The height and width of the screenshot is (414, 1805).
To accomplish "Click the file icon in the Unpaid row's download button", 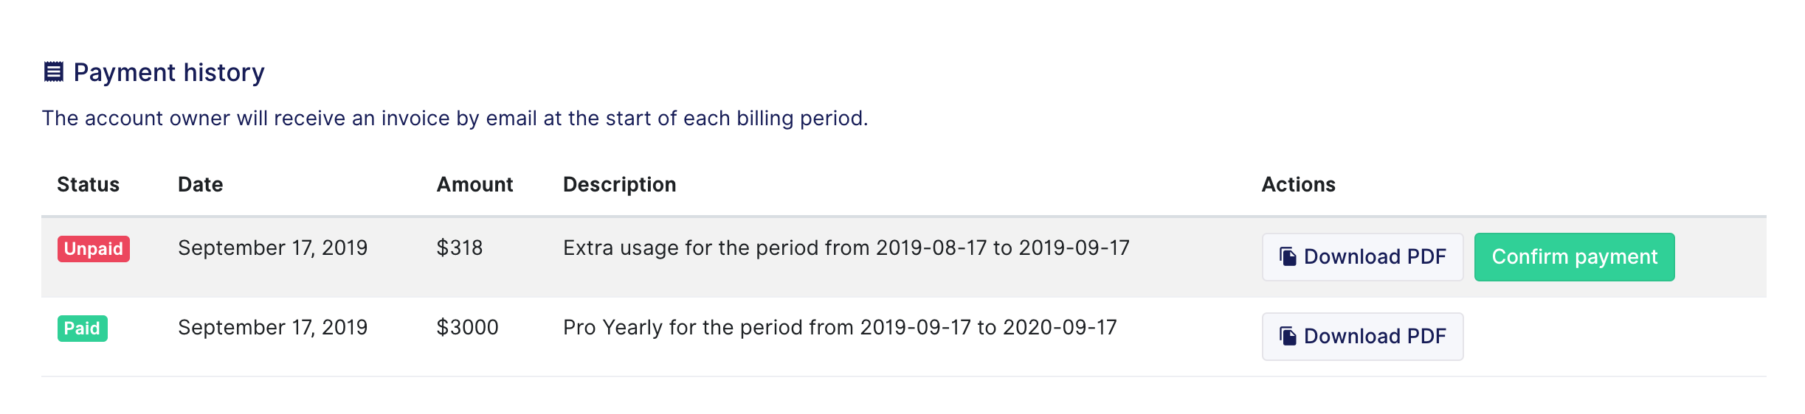I will 1288,256.
